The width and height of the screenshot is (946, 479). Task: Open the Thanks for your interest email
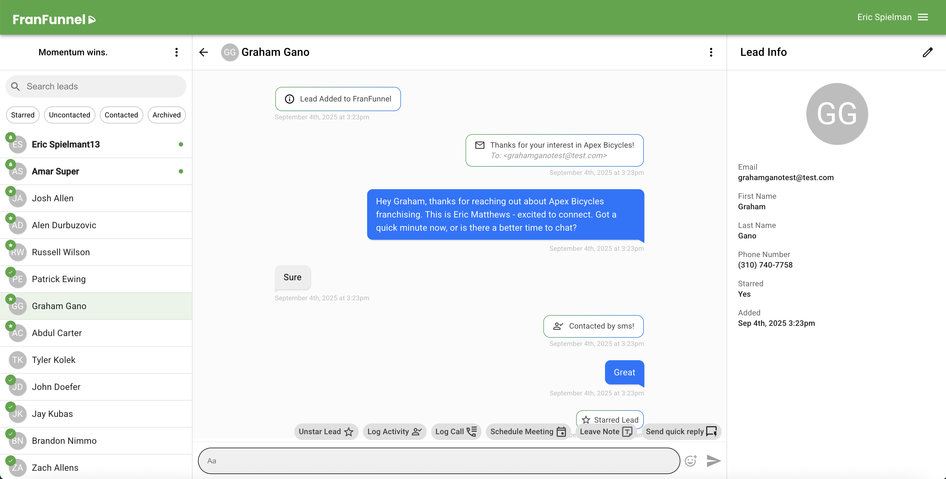pos(554,150)
